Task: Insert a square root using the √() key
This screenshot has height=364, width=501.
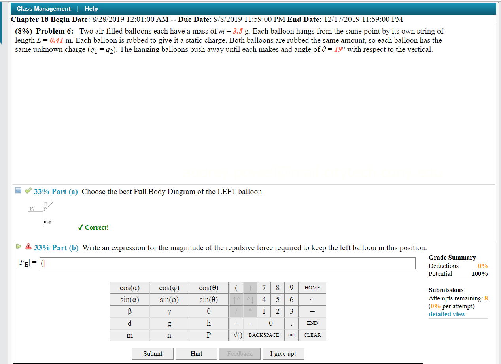Action: click(x=236, y=335)
